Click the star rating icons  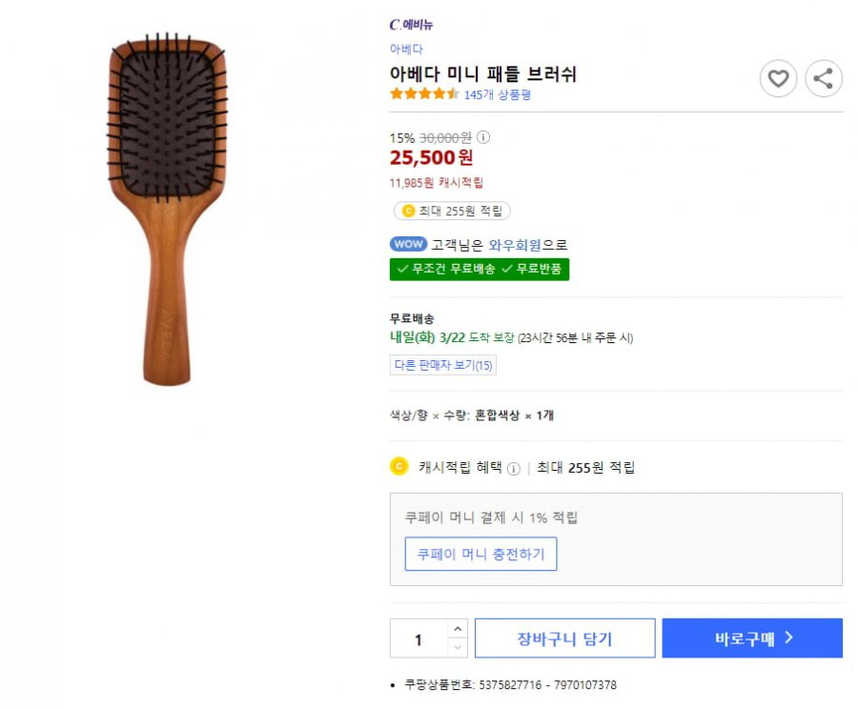424,94
